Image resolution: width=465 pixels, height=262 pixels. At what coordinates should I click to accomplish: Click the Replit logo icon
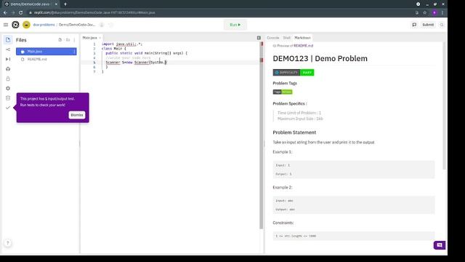(15, 25)
